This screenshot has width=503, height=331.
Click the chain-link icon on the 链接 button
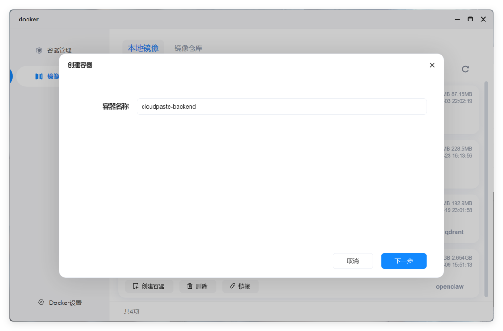tap(232, 286)
